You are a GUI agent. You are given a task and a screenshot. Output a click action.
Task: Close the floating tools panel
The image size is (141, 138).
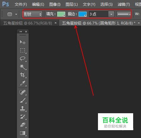tap(26, 31)
